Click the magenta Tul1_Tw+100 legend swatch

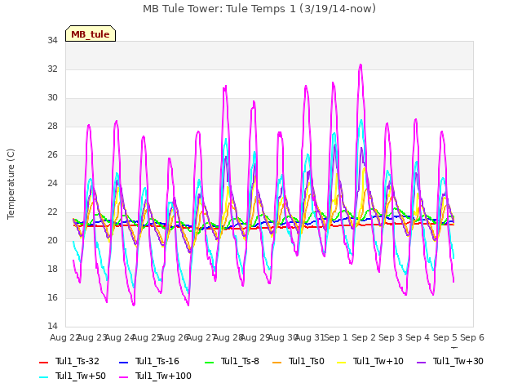click(x=123, y=377)
